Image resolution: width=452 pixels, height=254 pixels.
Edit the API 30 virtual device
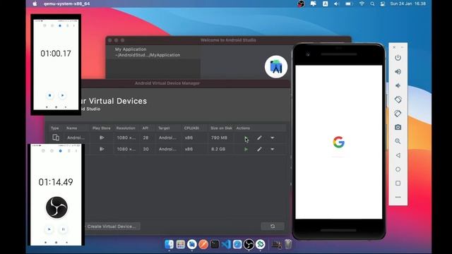coord(259,149)
